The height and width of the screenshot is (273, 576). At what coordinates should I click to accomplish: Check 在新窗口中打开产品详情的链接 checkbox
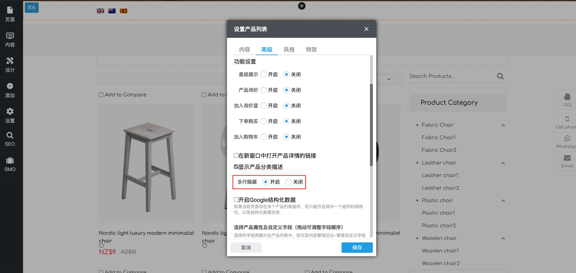(236, 155)
